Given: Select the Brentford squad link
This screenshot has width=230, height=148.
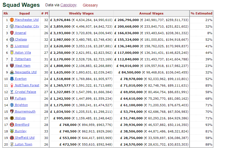Looking at the screenshot, I should [x=22, y=125].
